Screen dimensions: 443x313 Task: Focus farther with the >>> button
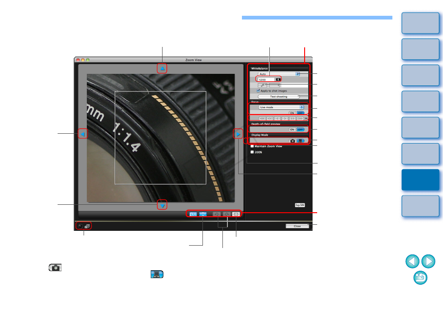click(x=300, y=118)
